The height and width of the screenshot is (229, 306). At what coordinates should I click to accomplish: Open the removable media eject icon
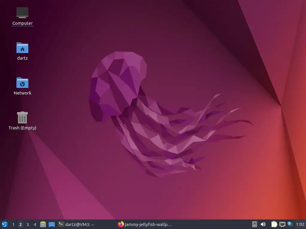pyautogui.click(x=255, y=224)
